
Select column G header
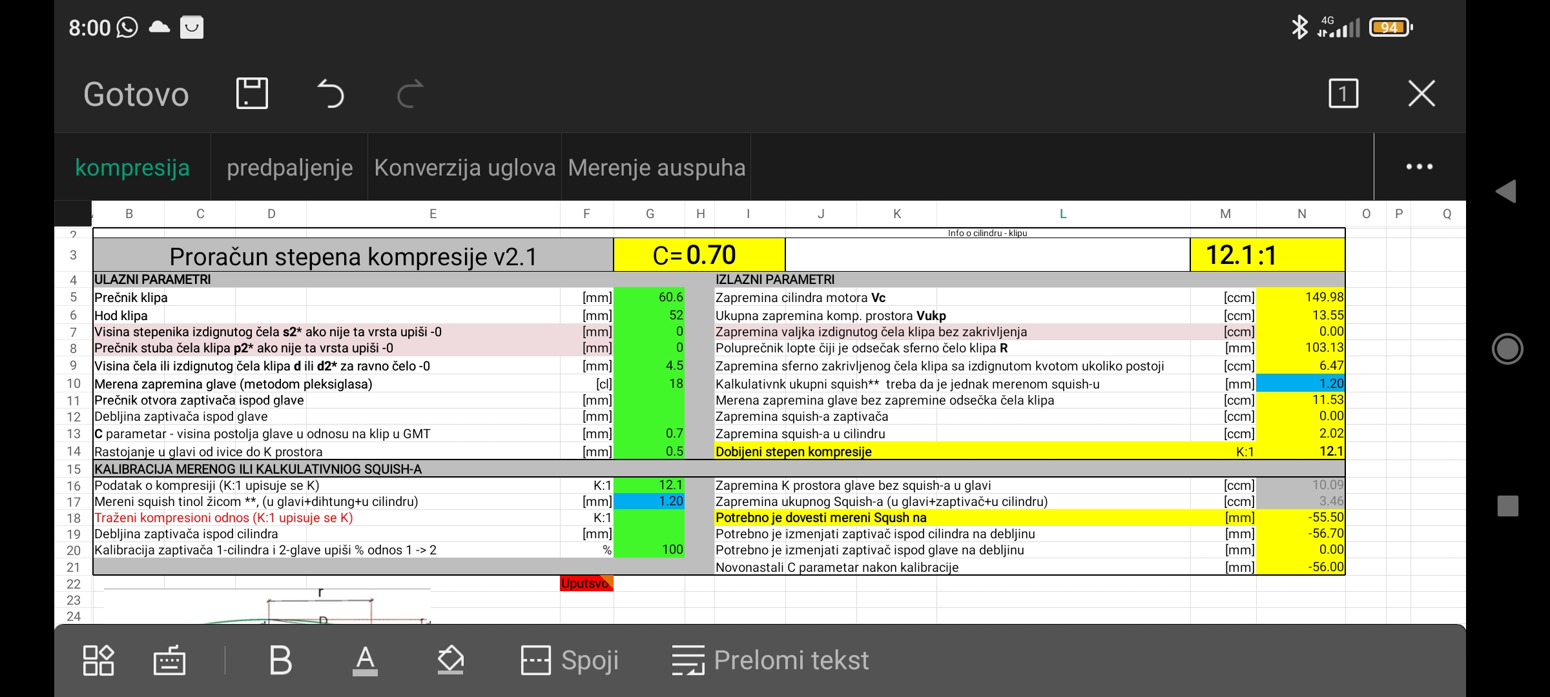(x=650, y=214)
